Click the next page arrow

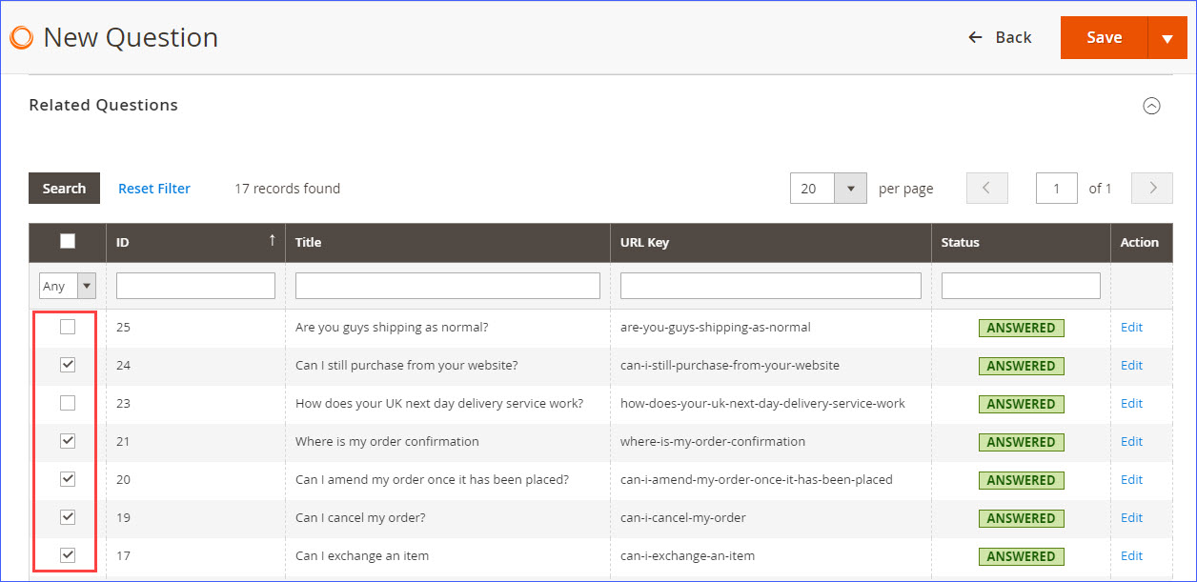coord(1151,188)
